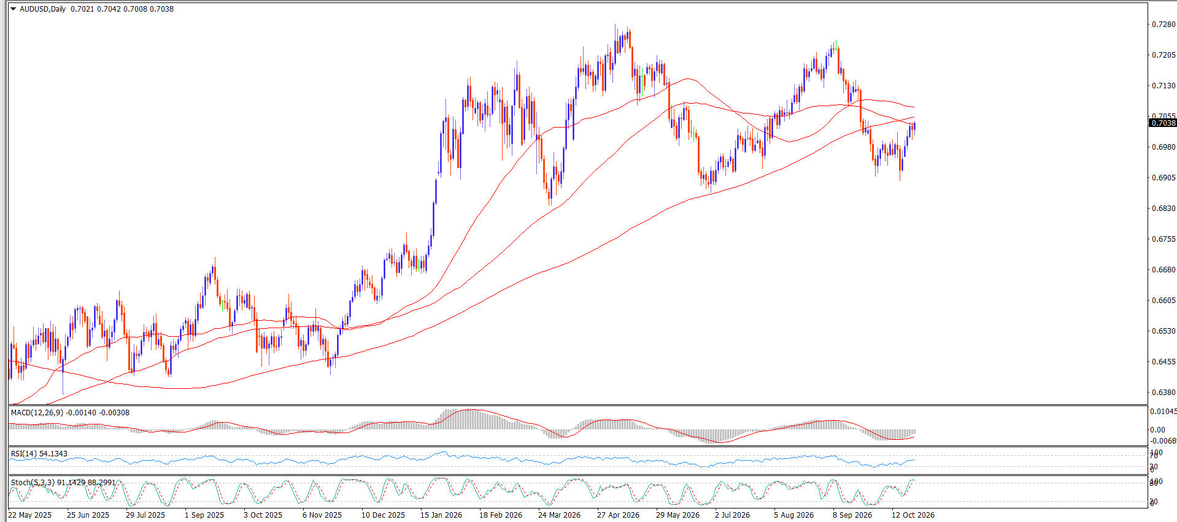Click the 15 Jan 2026 date label

pyautogui.click(x=441, y=515)
